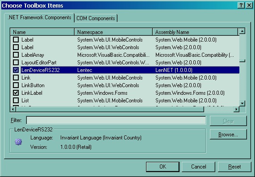The height and width of the screenshot is (177, 255).
Task: Select the LenDeviceRS232 row name
Action: click(41, 70)
